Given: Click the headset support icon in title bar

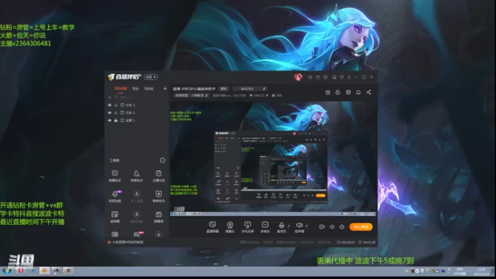Looking at the screenshot, I should pyautogui.click(x=310, y=77).
